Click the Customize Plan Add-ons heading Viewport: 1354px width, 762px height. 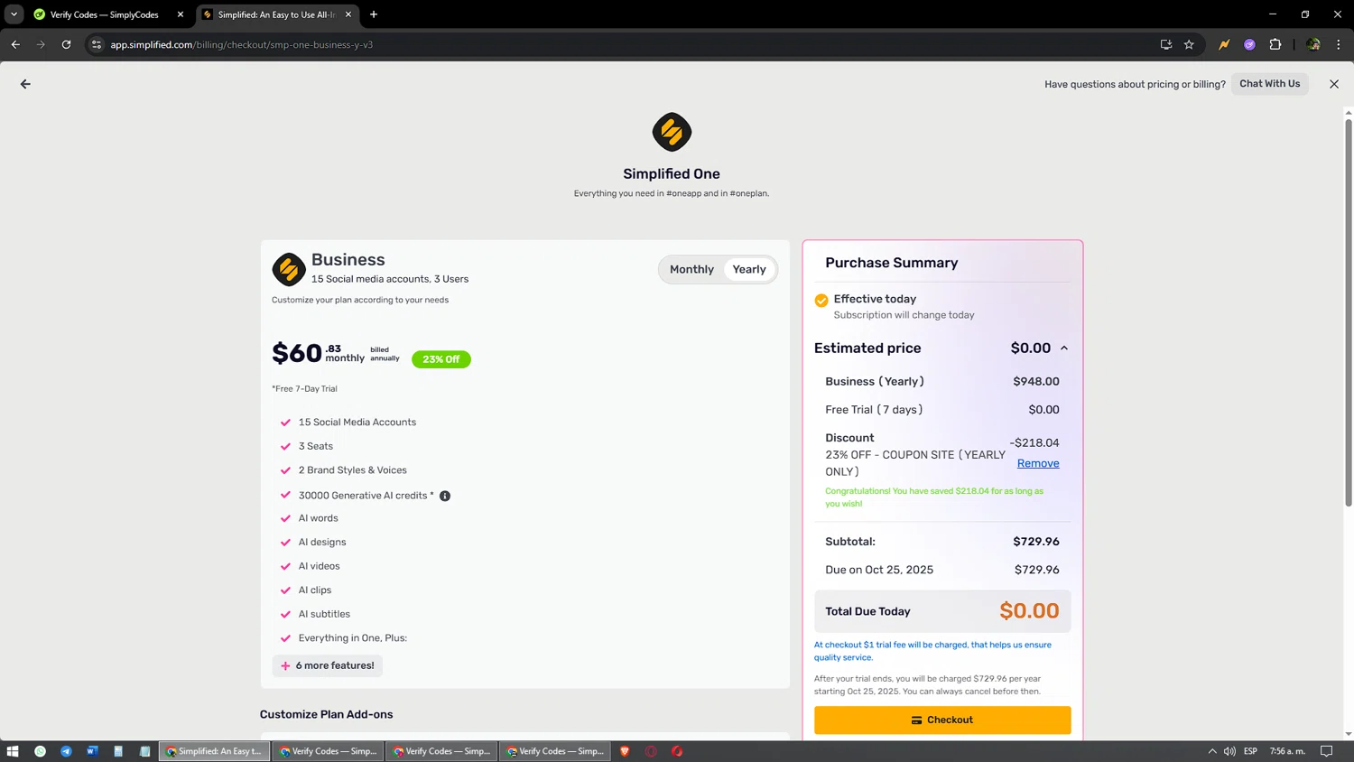[327, 714]
